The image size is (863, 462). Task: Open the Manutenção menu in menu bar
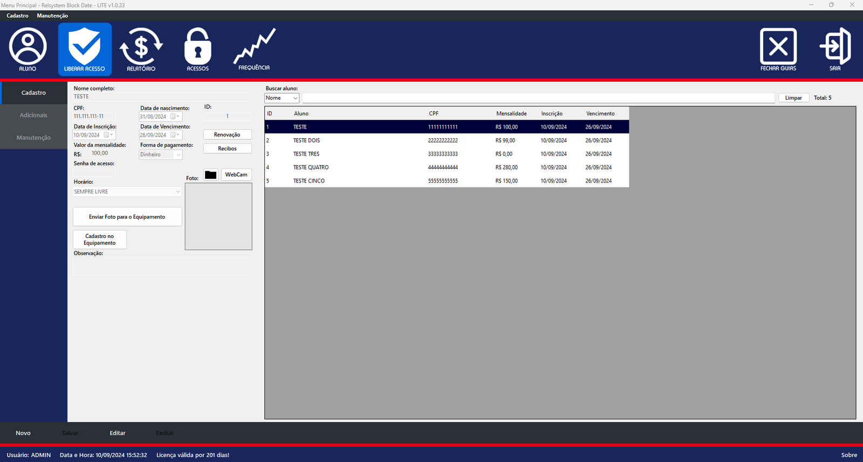52,16
